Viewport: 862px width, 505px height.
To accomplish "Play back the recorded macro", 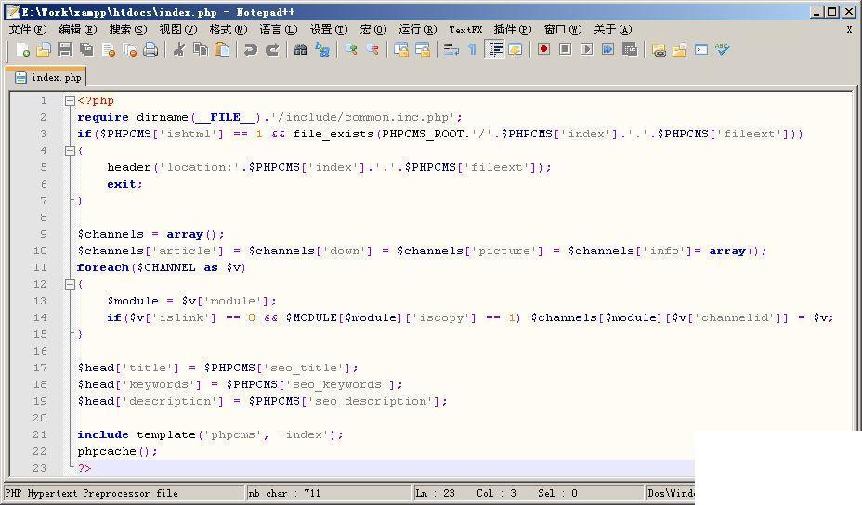I will (x=586, y=50).
